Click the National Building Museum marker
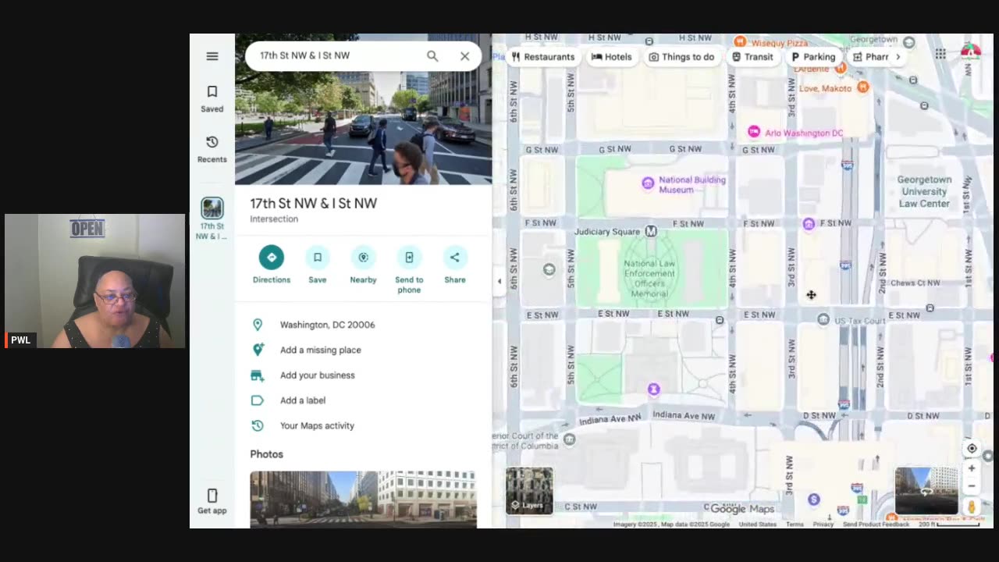Image resolution: width=999 pixels, height=562 pixels. (x=648, y=183)
